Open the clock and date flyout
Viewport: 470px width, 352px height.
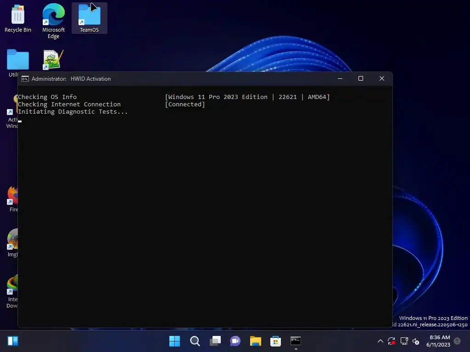coord(438,341)
